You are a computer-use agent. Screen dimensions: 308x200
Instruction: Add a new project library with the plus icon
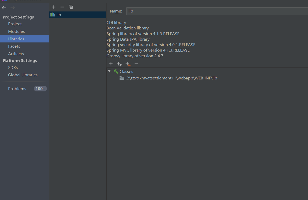(54, 7)
